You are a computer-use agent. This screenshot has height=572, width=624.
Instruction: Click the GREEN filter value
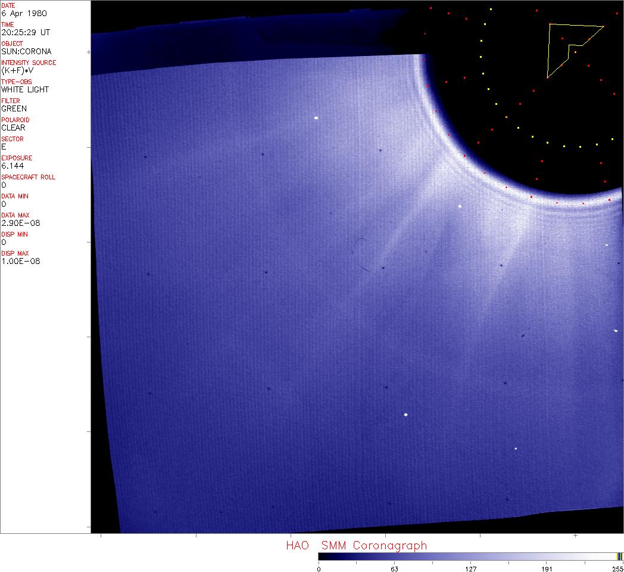click(14, 108)
